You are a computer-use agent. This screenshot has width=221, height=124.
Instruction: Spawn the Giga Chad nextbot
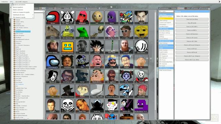[x=82, y=47]
